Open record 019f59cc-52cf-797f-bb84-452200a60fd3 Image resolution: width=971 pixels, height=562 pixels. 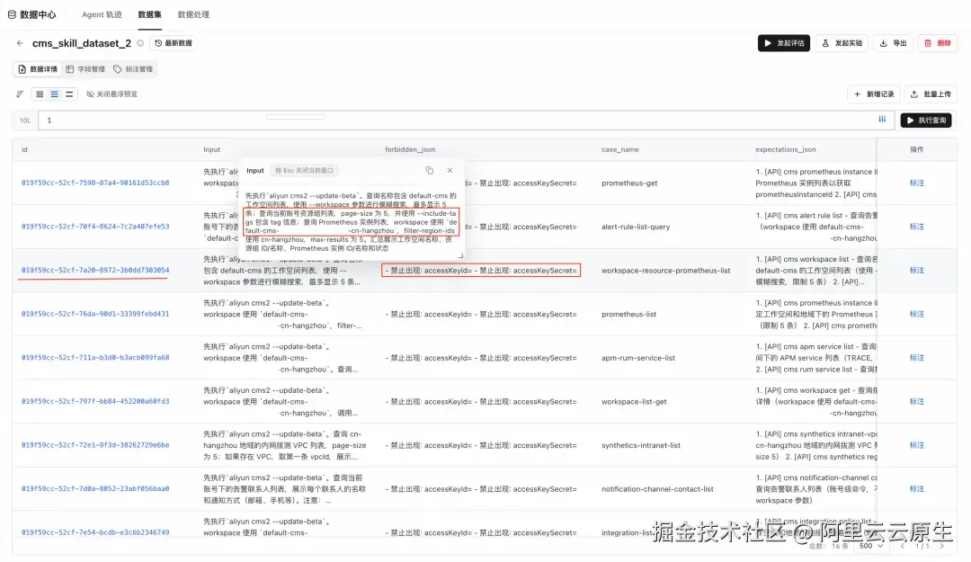(95, 402)
